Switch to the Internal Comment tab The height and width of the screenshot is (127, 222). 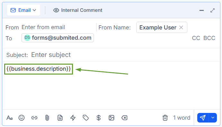pyautogui.click(x=78, y=10)
